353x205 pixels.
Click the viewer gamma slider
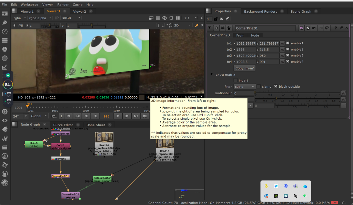(92, 25)
